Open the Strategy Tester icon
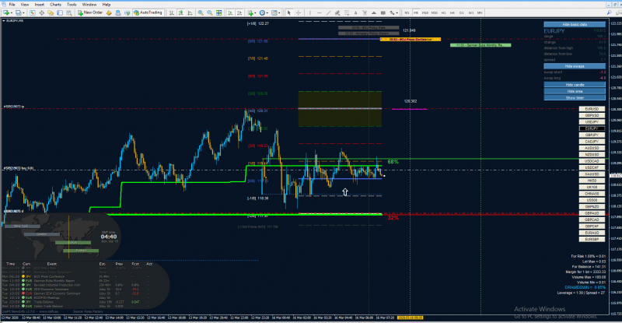 tap(69, 12)
